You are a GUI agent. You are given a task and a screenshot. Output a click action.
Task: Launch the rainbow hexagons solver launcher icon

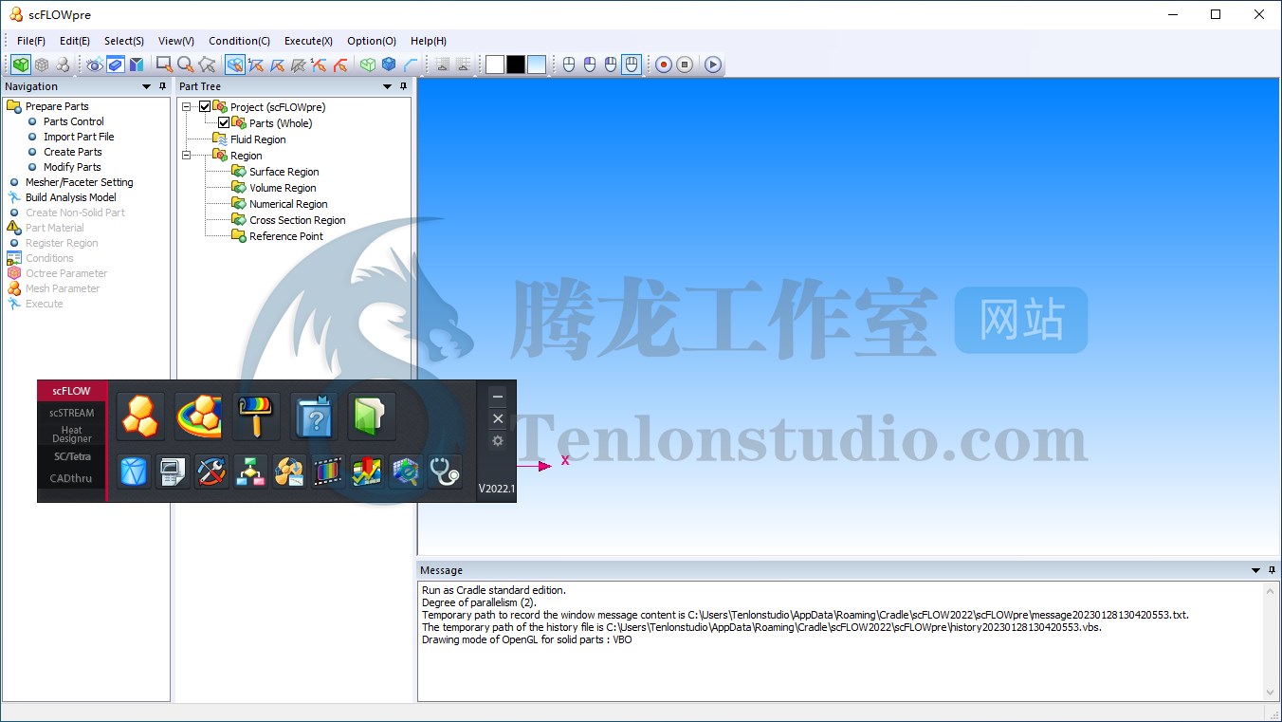coord(199,417)
